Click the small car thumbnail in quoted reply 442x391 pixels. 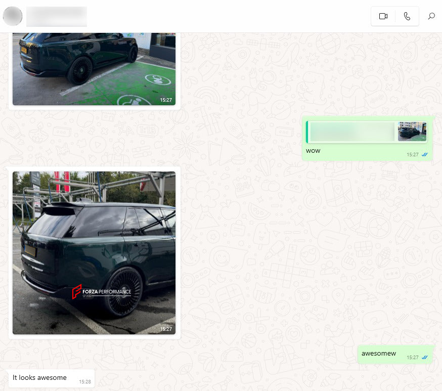coord(412,132)
